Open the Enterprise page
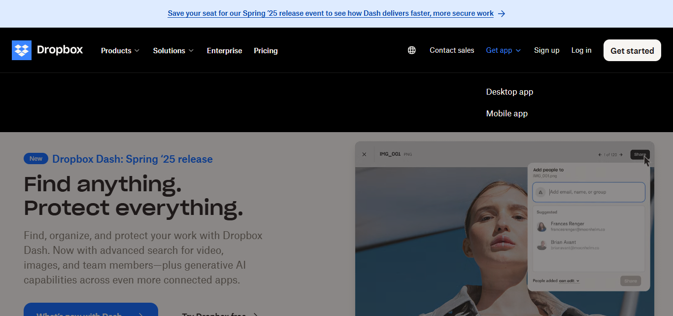Screen dimensions: 673x316 (224, 51)
